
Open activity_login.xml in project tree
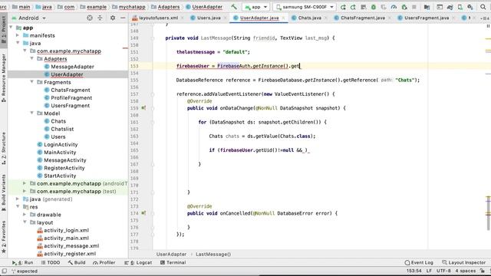click(66, 230)
